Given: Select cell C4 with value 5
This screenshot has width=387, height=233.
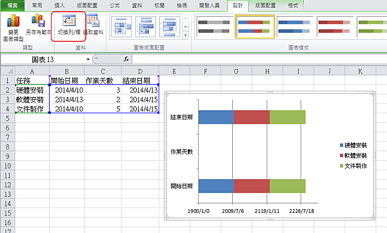Looking at the screenshot, I should [x=103, y=109].
